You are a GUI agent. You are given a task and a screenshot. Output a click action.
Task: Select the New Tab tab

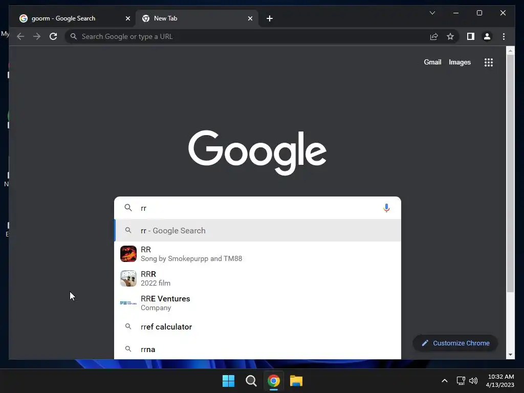196,18
